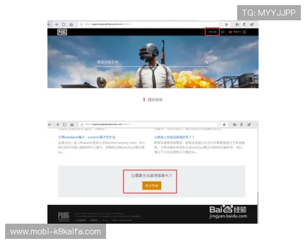
Task: Refresh the page in the lower browser
Action: pos(65,125)
